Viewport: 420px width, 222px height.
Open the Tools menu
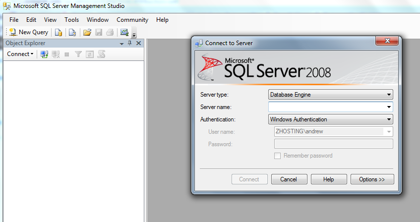[71, 20]
